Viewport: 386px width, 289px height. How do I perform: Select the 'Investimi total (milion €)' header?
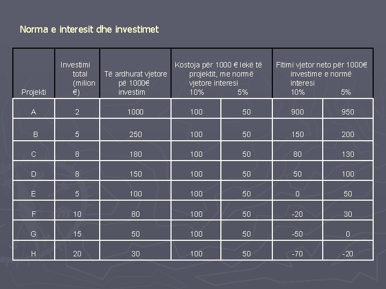pos(77,73)
